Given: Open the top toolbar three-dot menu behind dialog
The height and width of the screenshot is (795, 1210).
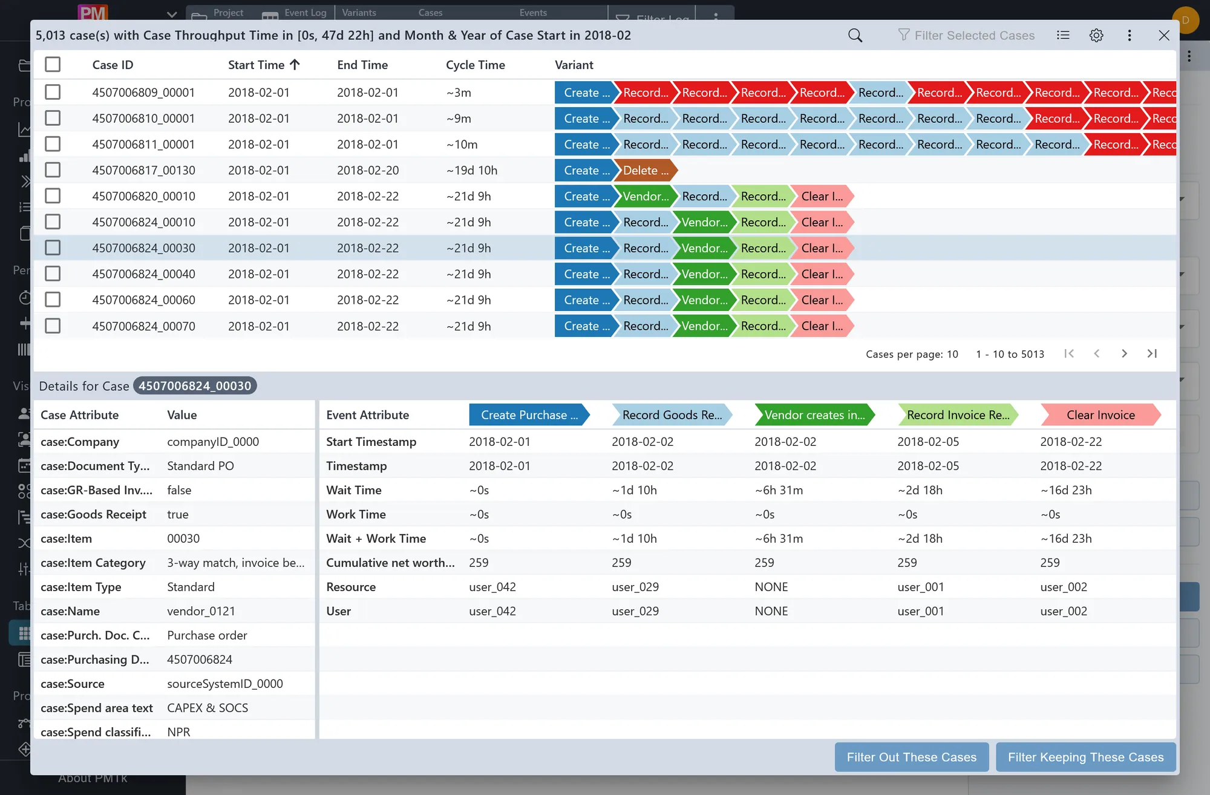Looking at the screenshot, I should coord(716,16).
